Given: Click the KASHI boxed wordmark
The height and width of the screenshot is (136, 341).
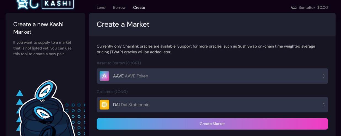Looking at the screenshot, I should coord(58,4).
